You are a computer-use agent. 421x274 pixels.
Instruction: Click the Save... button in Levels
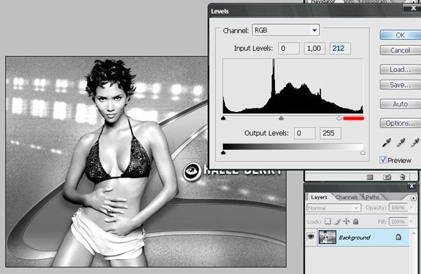tap(400, 85)
